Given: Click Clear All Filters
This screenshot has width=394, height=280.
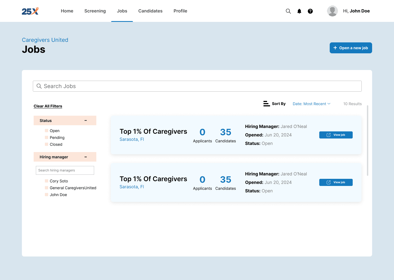Looking at the screenshot, I should tap(48, 106).
